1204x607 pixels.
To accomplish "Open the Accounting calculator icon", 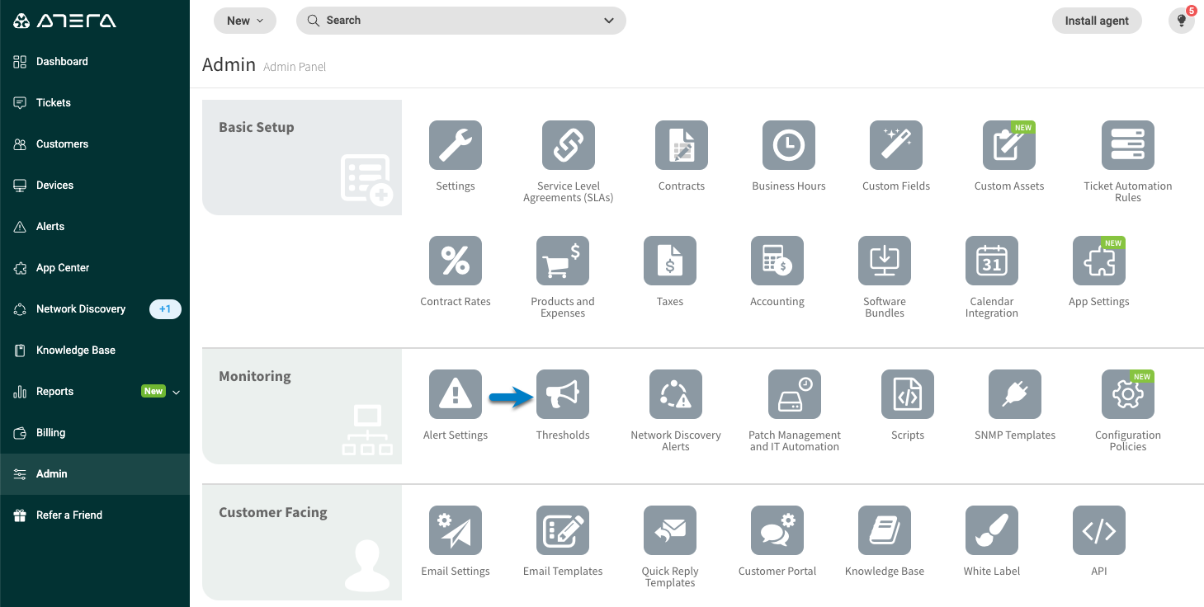I will pyautogui.click(x=777, y=261).
